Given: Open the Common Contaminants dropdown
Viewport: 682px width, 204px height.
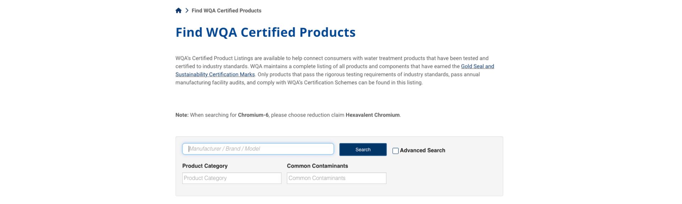Looking at the screenshot, I should [x=336, y=178].
